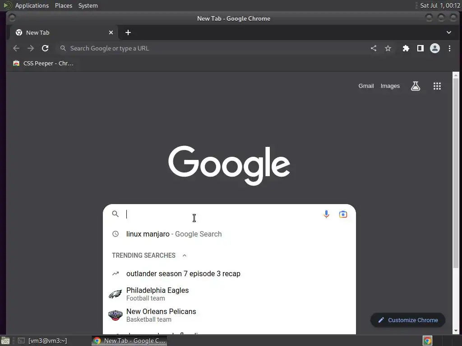
Task: Select the linux manjaro history suggestion
Action: (x=229, y=234)
